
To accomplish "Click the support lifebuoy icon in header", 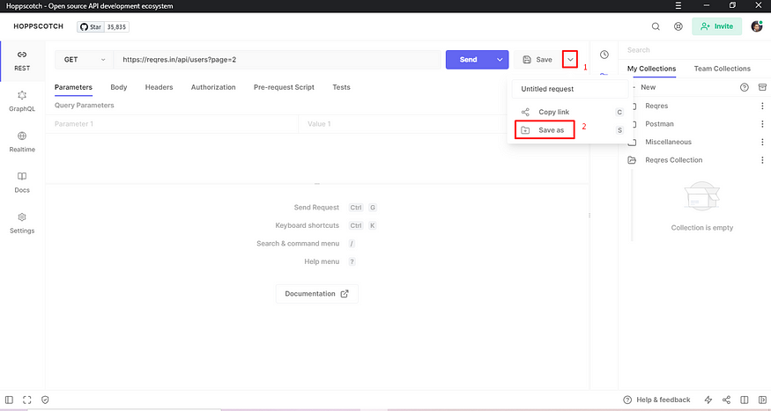I will tap(678, 26).
